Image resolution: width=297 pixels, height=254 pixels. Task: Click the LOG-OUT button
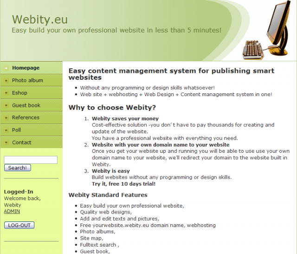click(x=19, y=225)
